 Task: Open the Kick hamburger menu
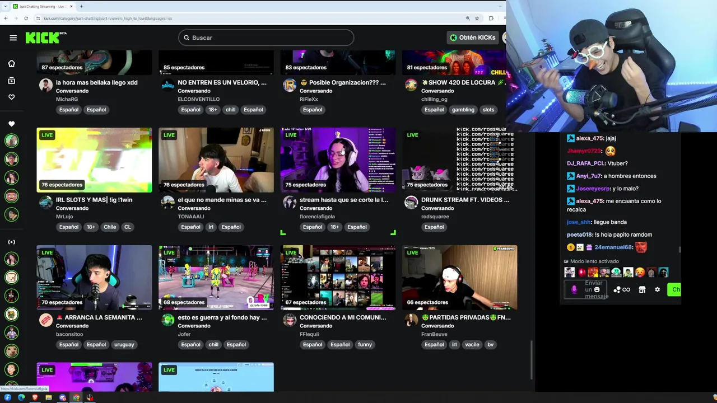tap(13, 38)
